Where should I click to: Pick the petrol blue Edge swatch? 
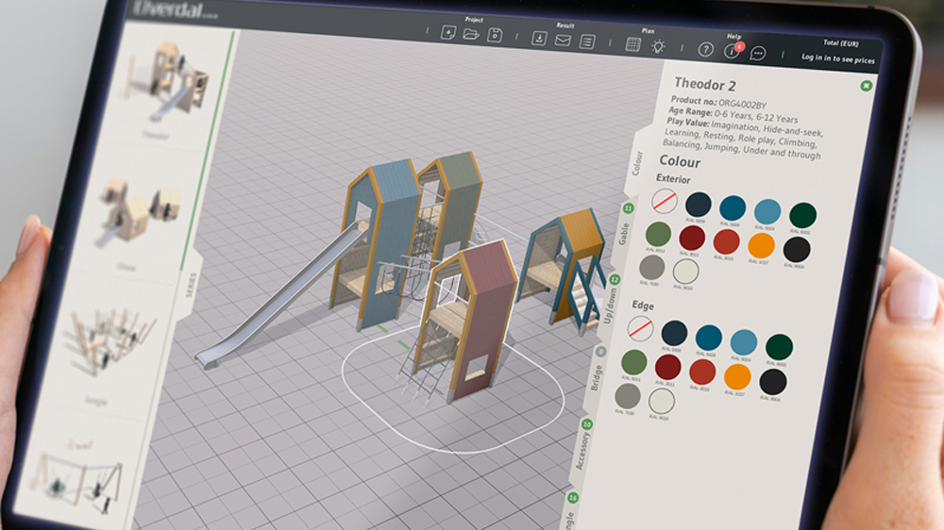click(x=709, y=338)
